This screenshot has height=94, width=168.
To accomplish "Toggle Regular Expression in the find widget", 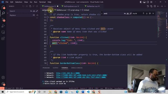I will click(x=130, y=14).
